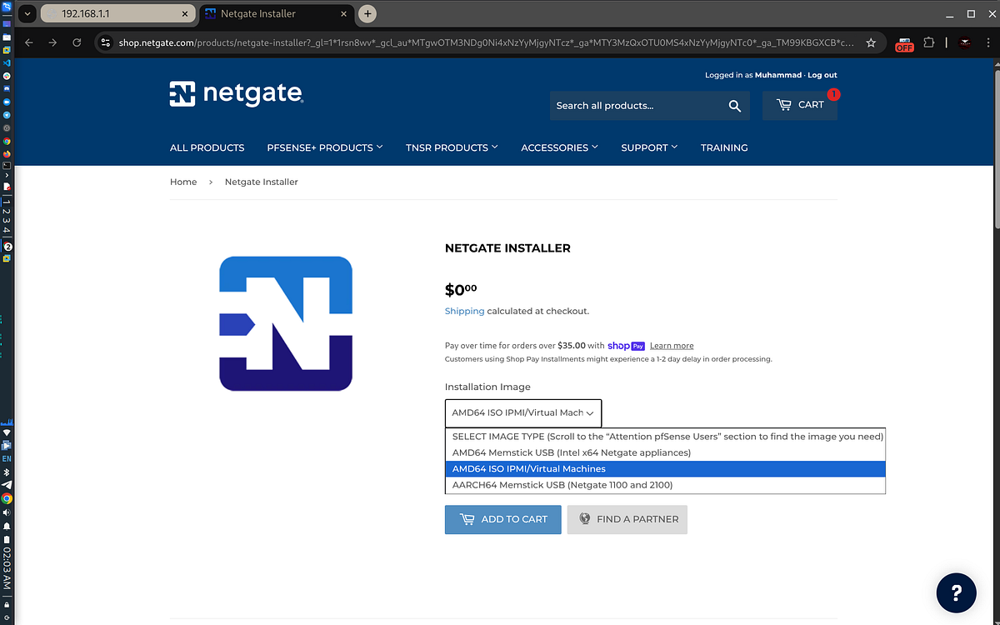Click the Telegram tray icon
The image size is (1000, 625).
tap(7, 484)
